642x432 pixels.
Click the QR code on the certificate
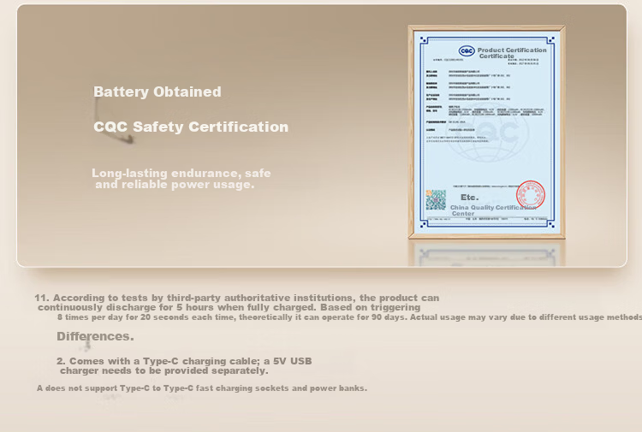coord(436,199)
